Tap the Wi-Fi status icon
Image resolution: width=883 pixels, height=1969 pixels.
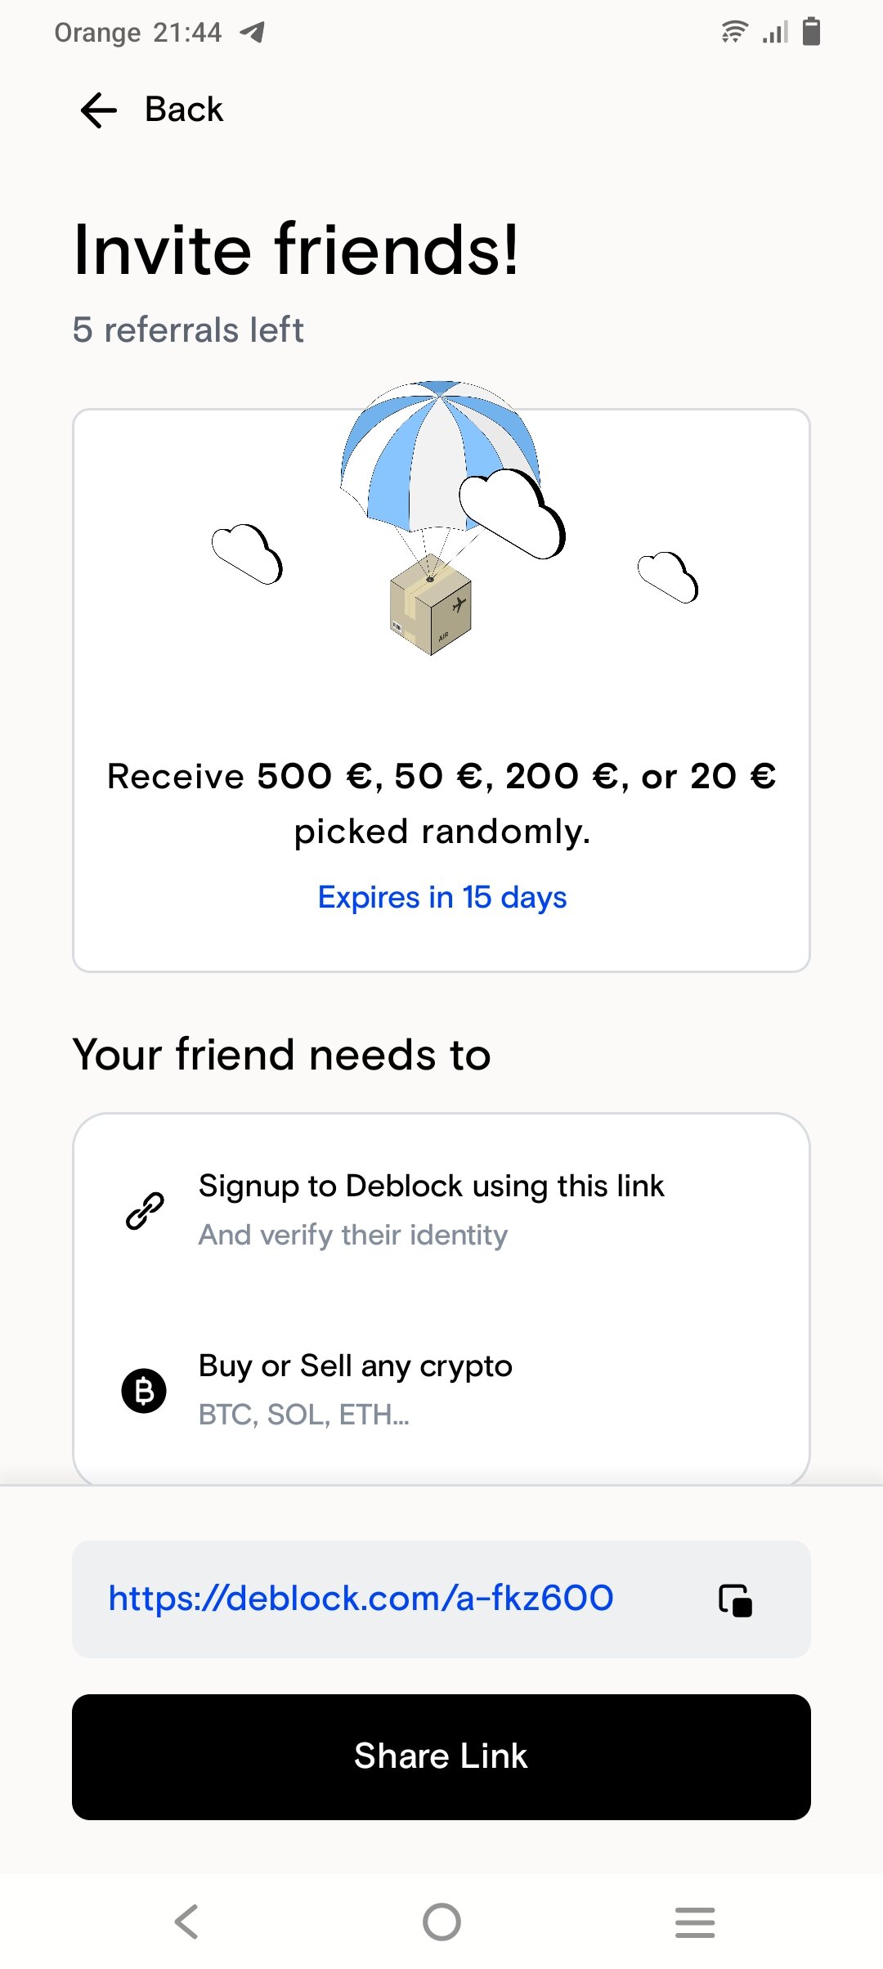pyautogui.click(x=734, y=32)
